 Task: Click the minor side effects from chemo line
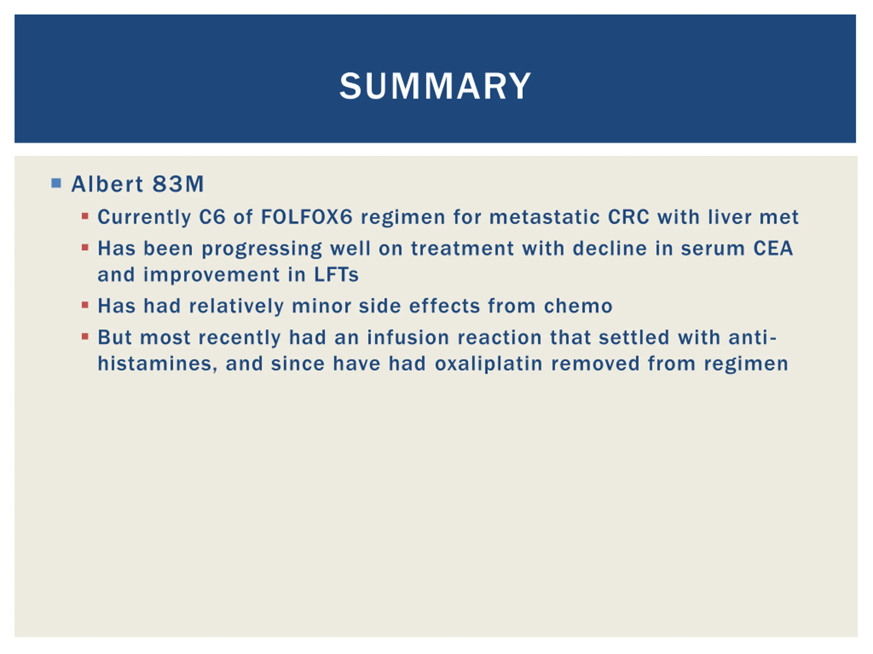point(355,306)
